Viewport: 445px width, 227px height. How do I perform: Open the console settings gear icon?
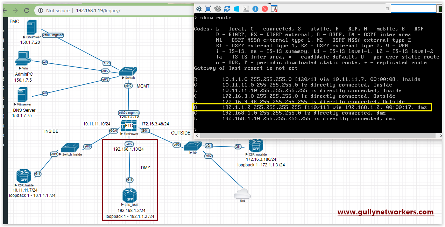[x=217, y=8]
